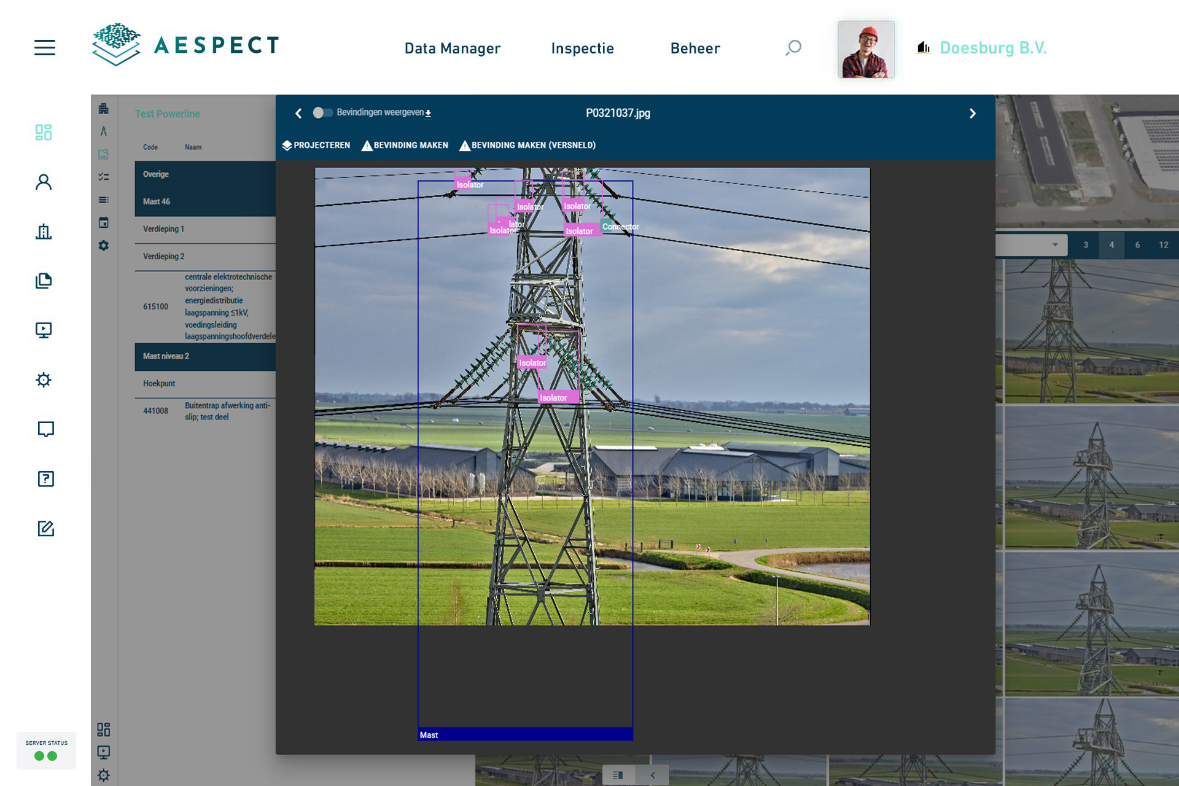Select the row with code 615100
Image resolution: width=1179 pixels, height=786 pixels.
point(205,306)
